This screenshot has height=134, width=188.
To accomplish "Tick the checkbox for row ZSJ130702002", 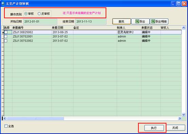I will point(6,41).
